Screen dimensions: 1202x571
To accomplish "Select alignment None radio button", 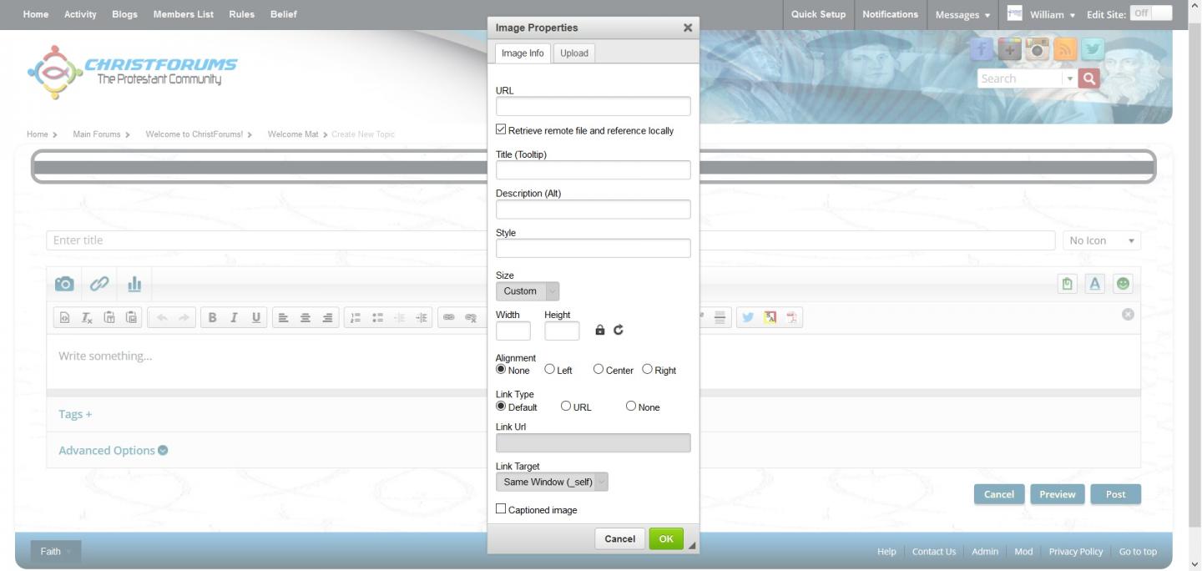I will point(501,369).
